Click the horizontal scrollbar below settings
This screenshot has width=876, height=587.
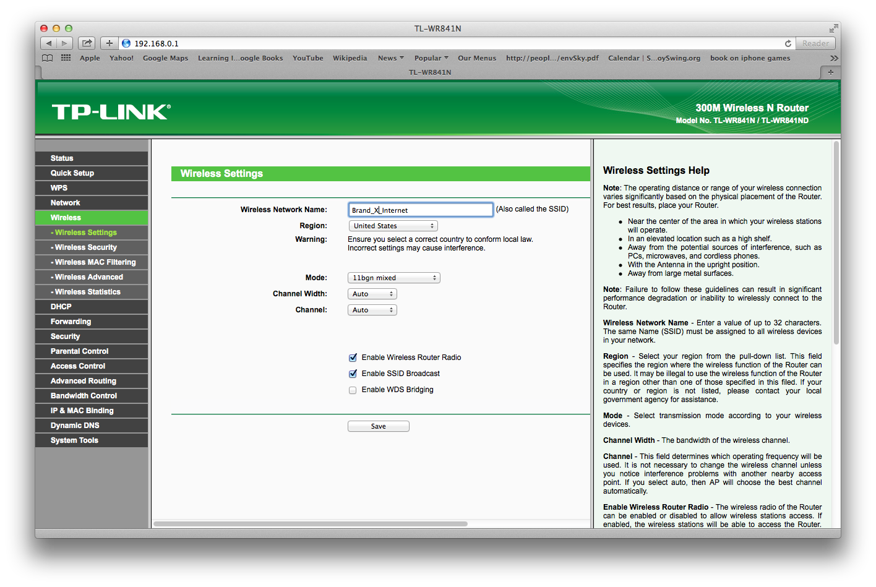pos(310,524)
